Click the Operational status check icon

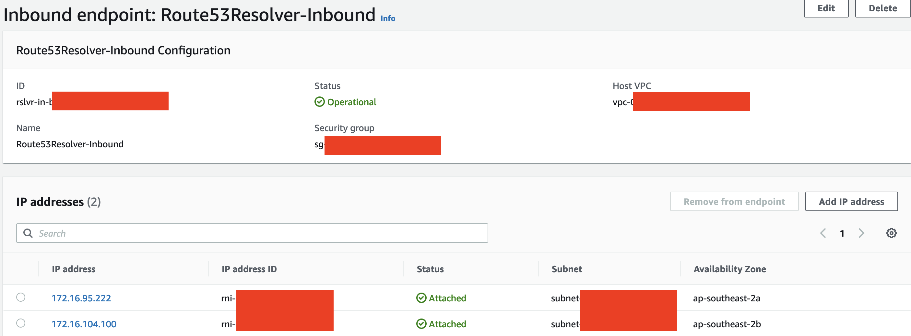(x=319, y=102)
